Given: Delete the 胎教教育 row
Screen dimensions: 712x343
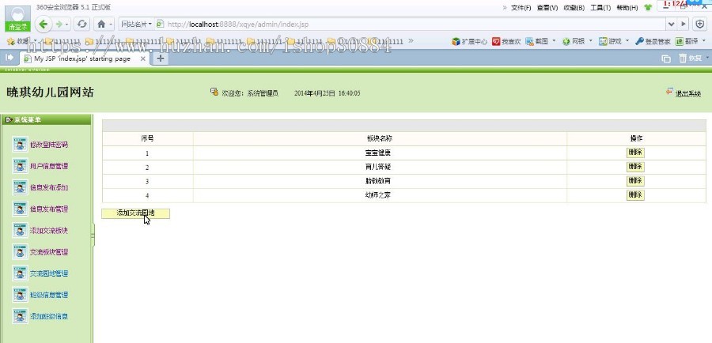Looking at the screenshot, I should point(635,181).
